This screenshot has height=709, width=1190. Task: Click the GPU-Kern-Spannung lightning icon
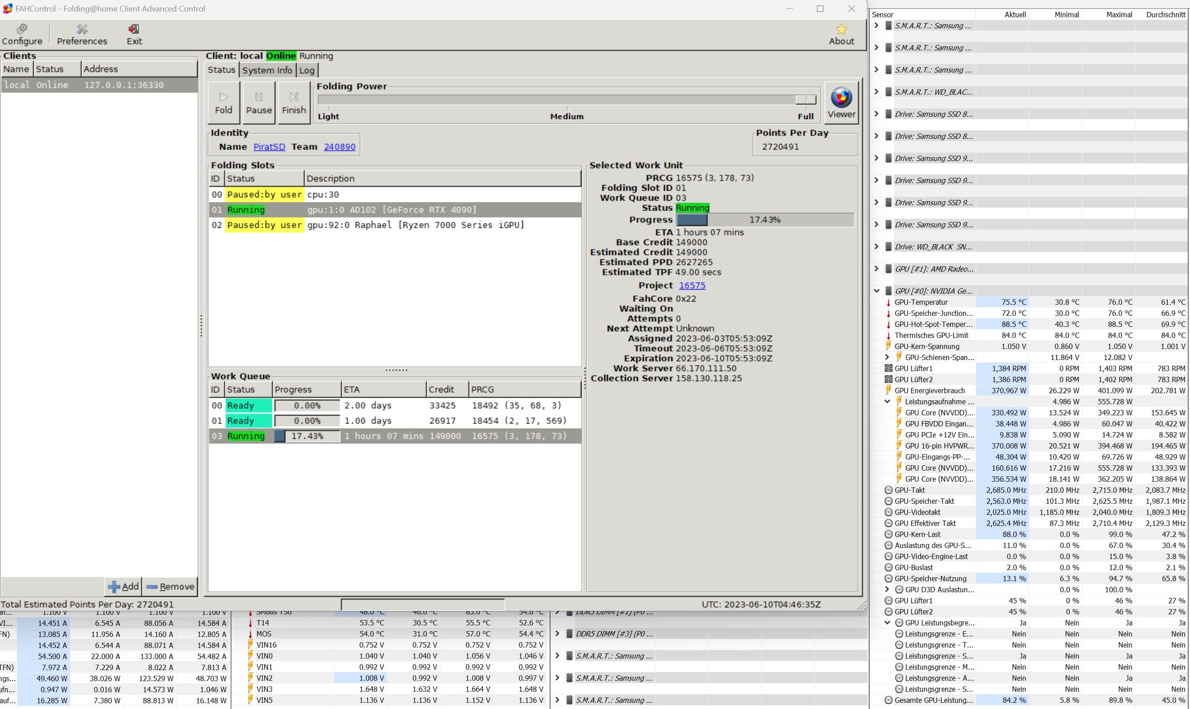(x=889, y=346)
